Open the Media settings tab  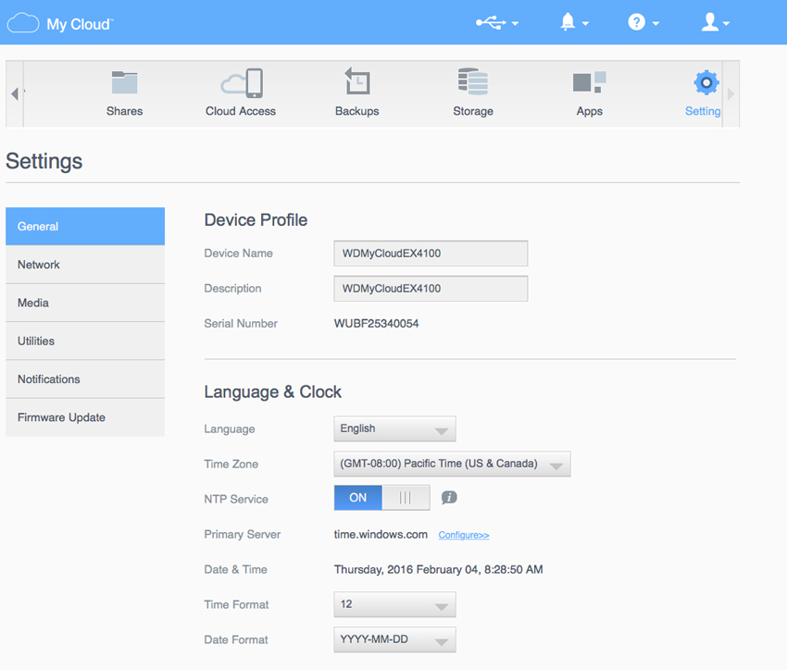pyautogui.click(x=85, y=303)
